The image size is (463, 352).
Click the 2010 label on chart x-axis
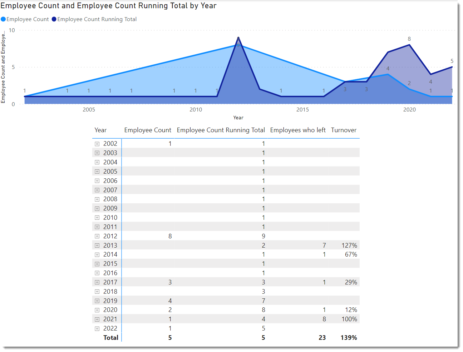(196, 110)
